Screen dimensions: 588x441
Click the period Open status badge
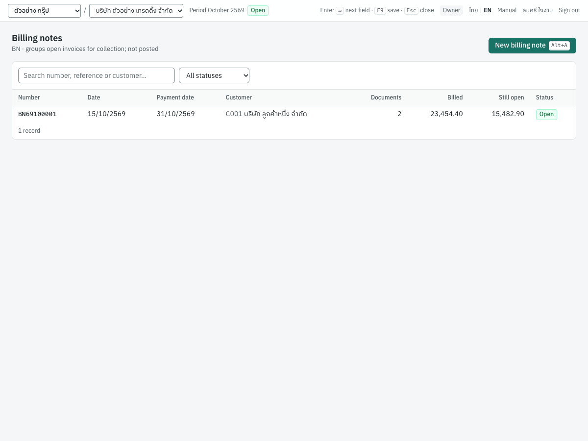[258, 10]
